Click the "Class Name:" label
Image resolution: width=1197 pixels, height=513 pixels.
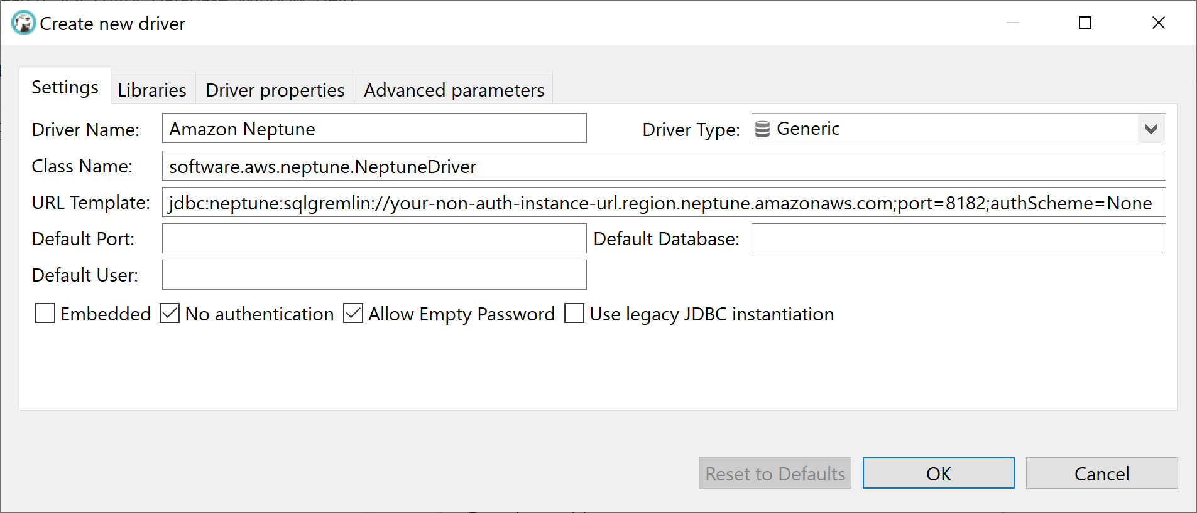pos(82,166)
